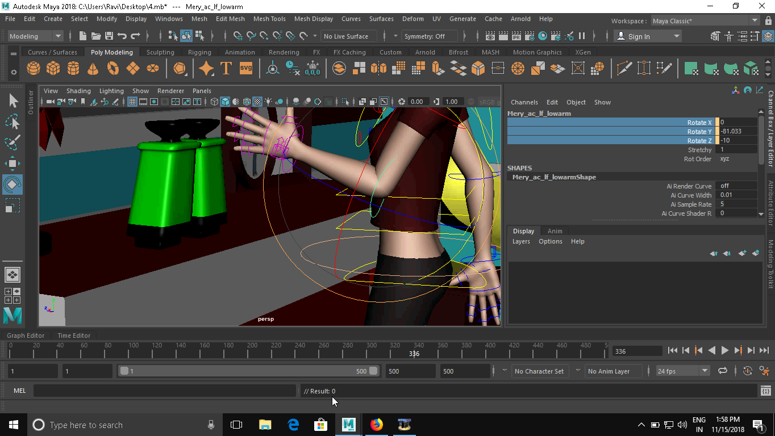Open the No Character Set dropdown
Image resolution: width=775 pixels, height=436 pixels.
pyautogui.click(x=540, y=371)
